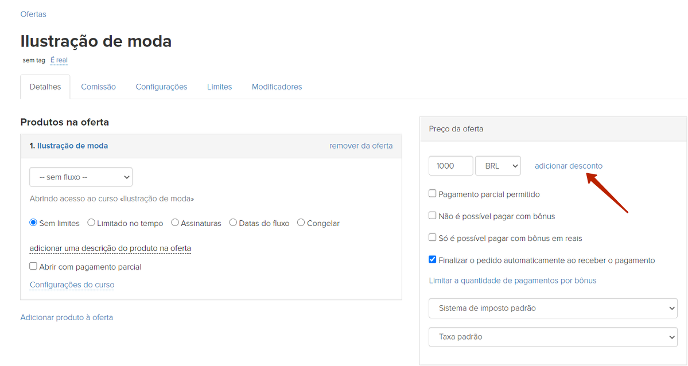
Task: Uncheck 'Finalizar o pedido automaticamente' checkbox
Action: (x=433, y=259)
